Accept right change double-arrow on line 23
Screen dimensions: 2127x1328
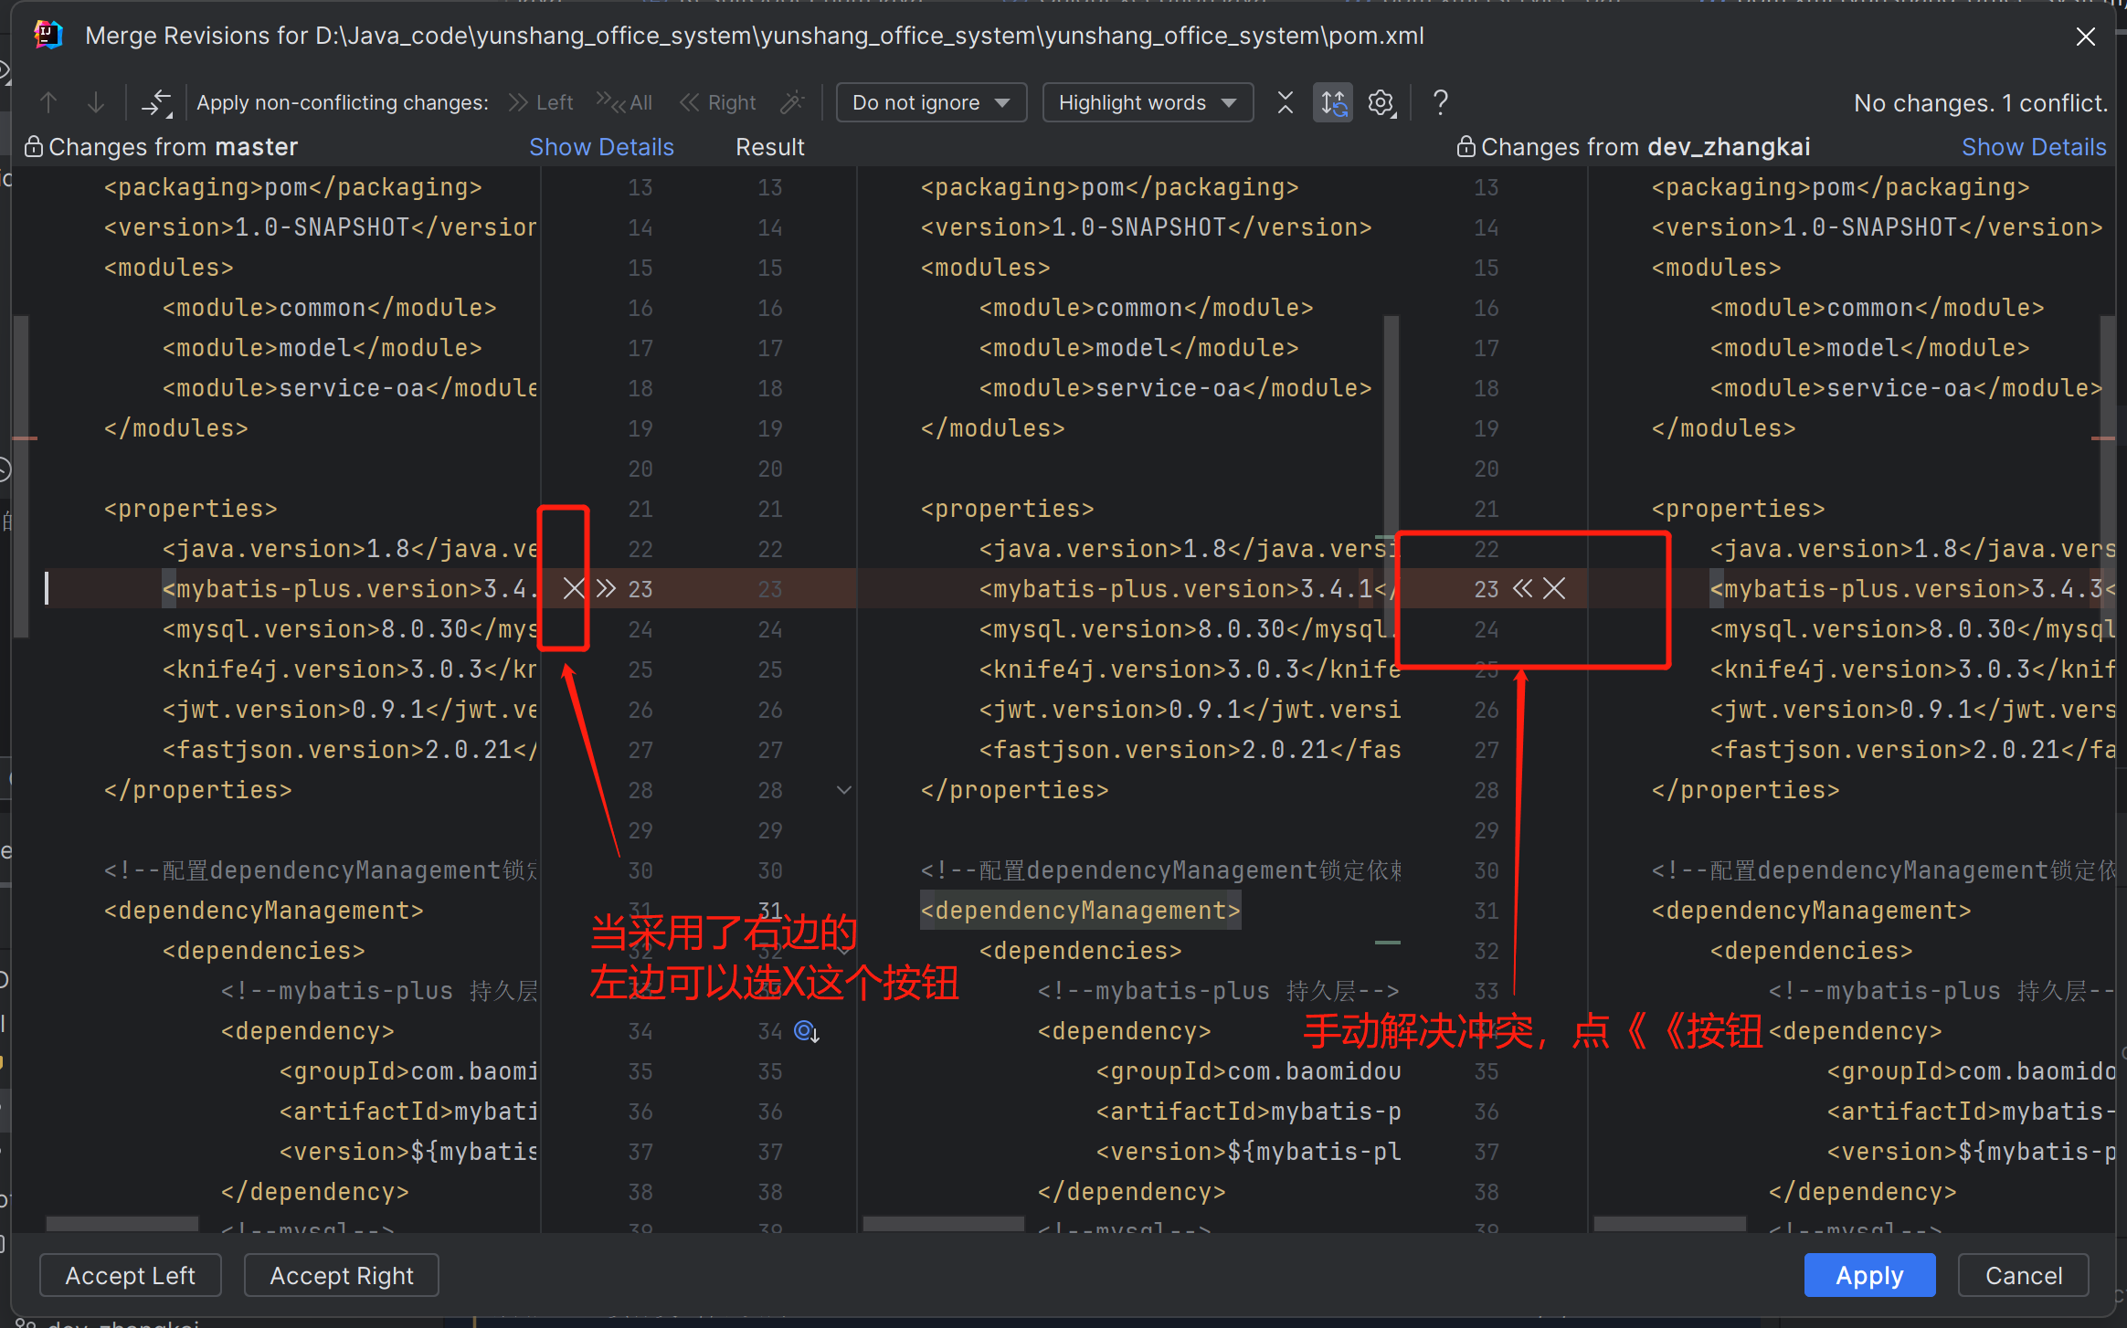pyautogui.click(x=1522, y=588)
